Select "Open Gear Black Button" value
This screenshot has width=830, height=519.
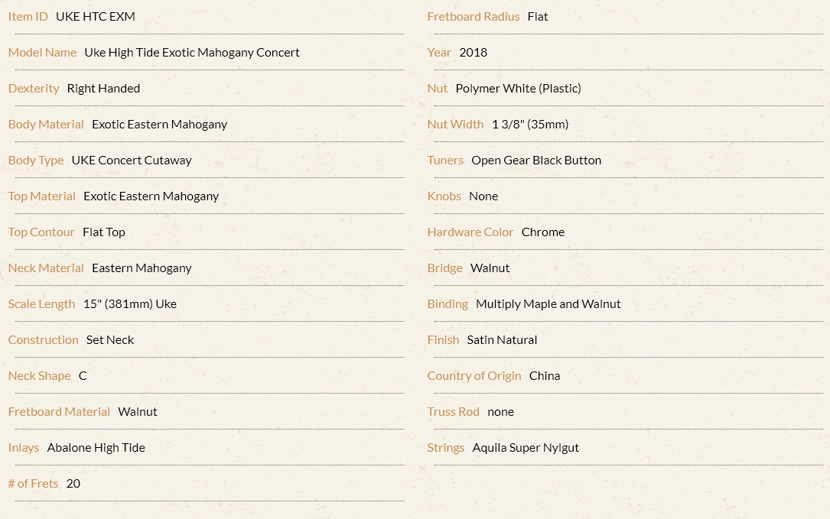[x=537, y=161]
